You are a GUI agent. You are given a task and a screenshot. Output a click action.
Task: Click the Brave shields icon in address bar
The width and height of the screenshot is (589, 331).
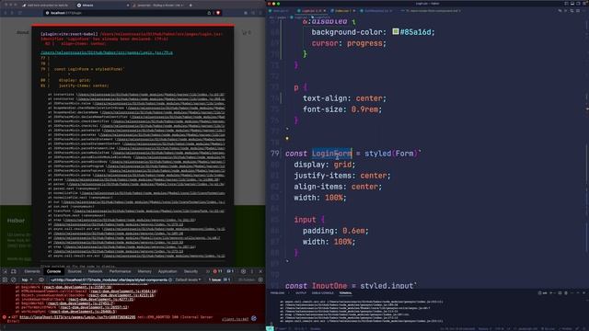[218, 13]
